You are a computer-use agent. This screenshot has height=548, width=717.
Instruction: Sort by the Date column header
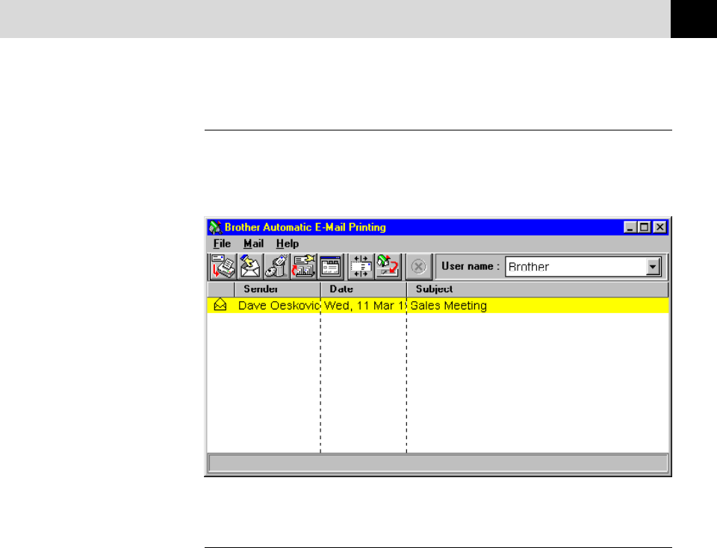coord(364,289)
